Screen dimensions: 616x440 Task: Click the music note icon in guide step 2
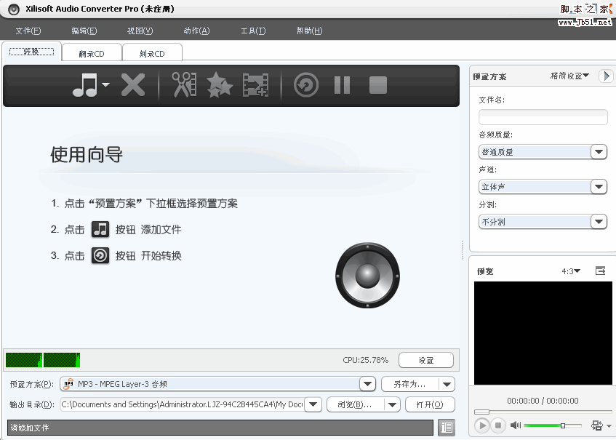(x=100, y=229)
